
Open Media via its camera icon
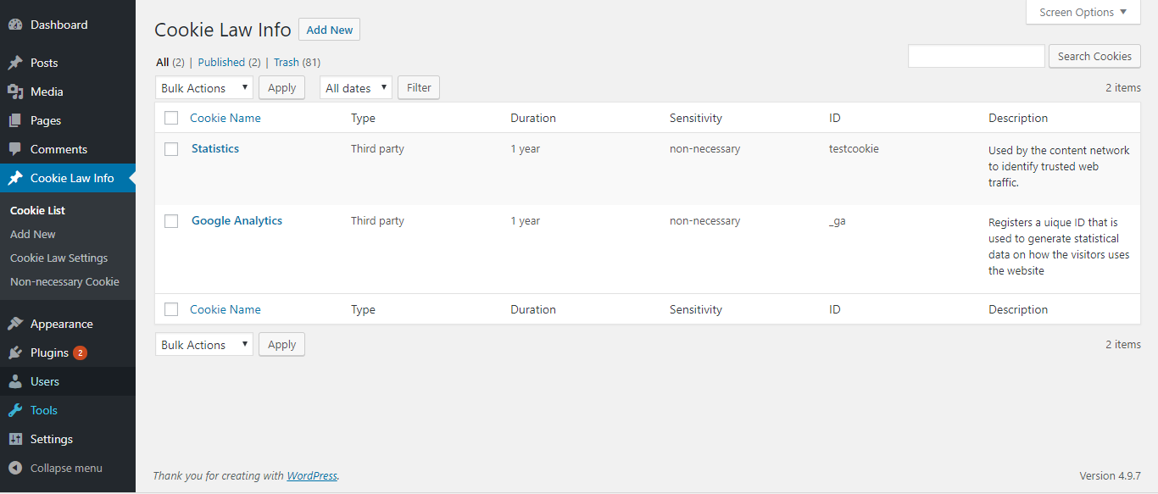click(15, 92)
